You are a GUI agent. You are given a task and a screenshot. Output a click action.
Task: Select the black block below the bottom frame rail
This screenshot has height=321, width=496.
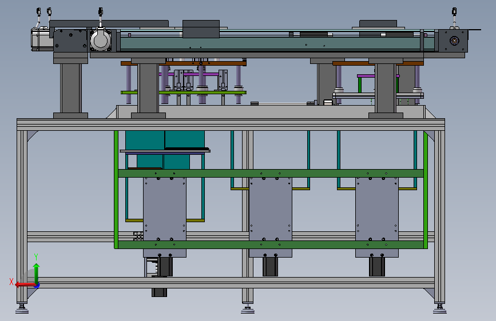159,292
